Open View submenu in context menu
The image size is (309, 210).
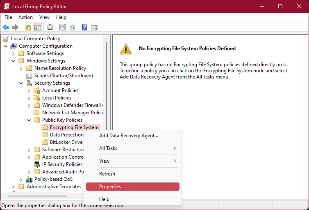[x=133, y=161]
